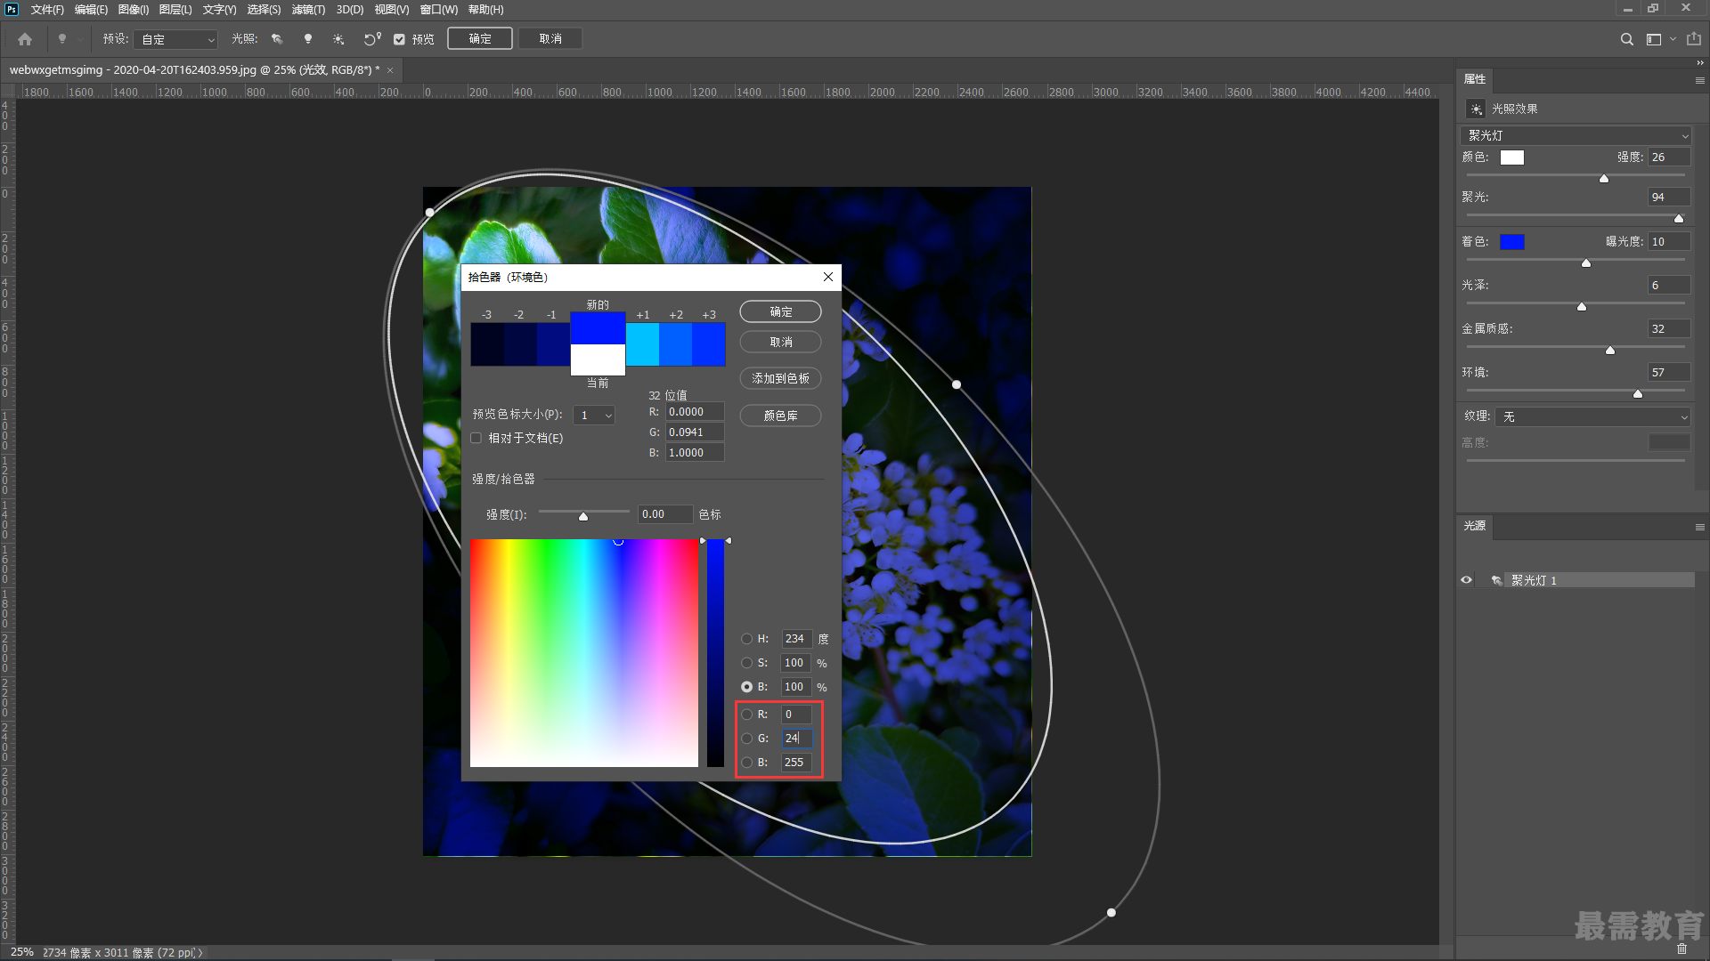Click in the color spectrum field
The height and width of the screenshot is (961, 1710).
tap(584, 653)
